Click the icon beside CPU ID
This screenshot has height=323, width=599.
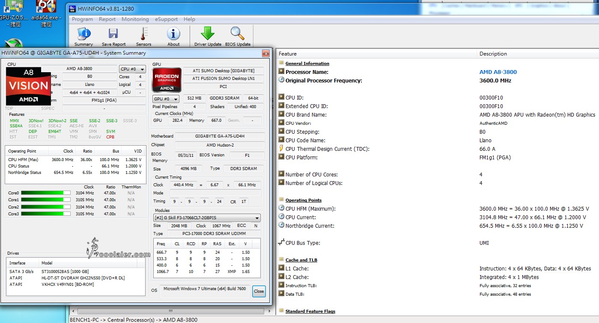coord(281,97)
